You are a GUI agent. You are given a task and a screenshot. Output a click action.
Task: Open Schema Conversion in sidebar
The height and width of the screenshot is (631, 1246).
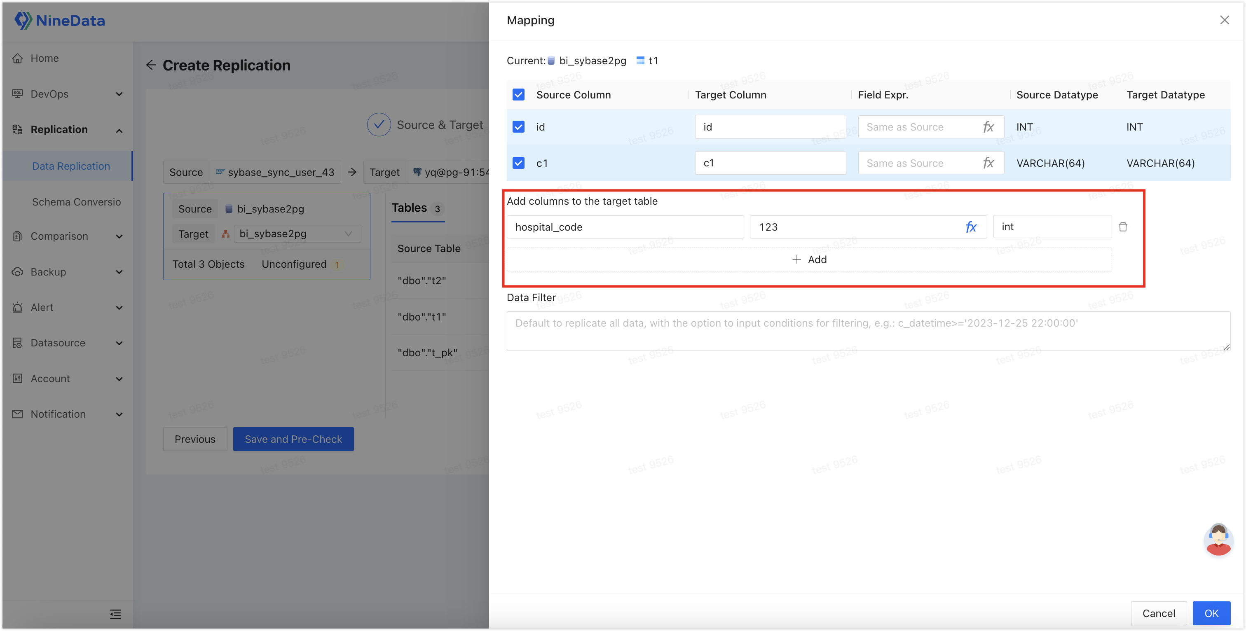point(67,202)
